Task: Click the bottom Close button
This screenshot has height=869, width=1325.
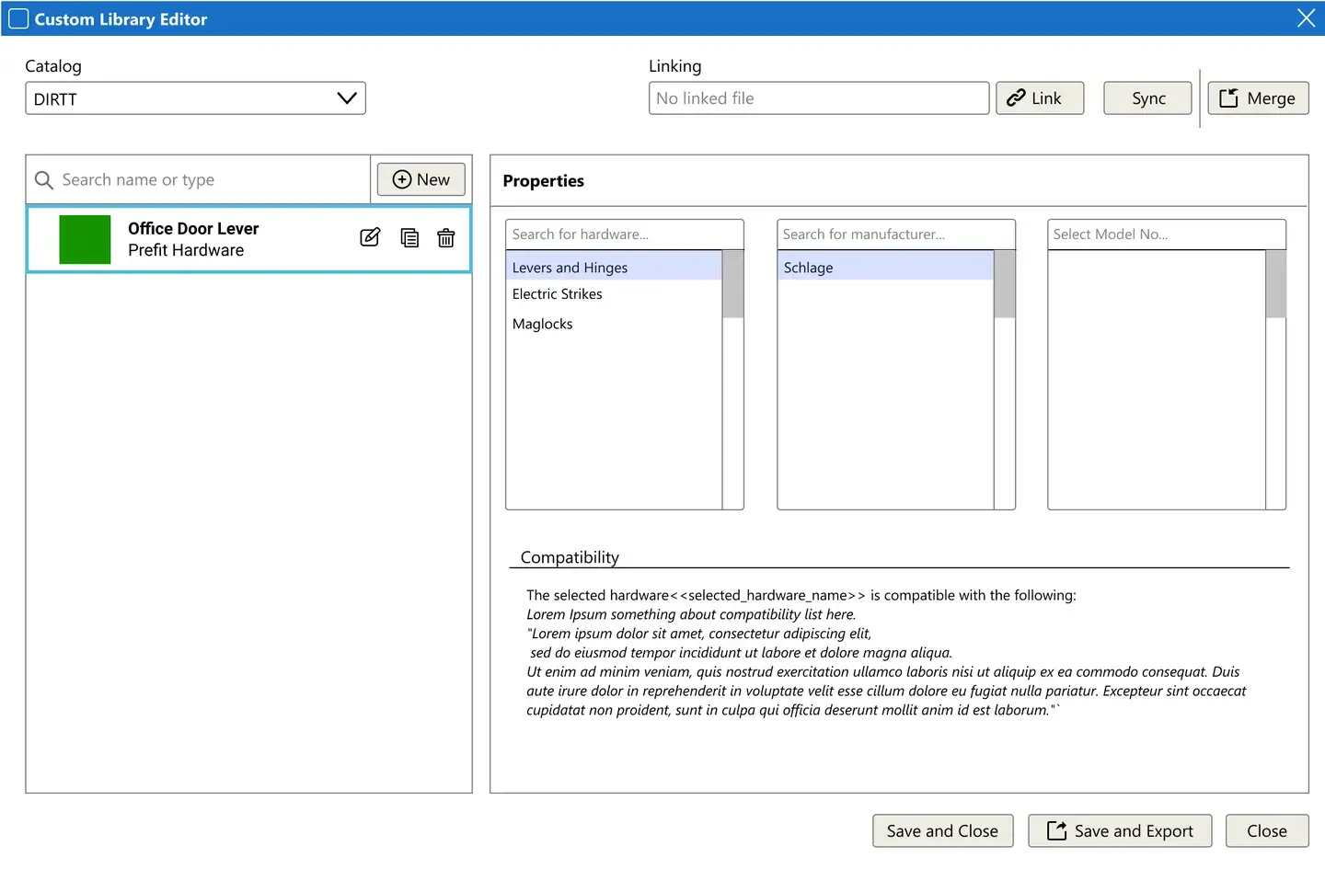Action: click(x=1267, y=831)
